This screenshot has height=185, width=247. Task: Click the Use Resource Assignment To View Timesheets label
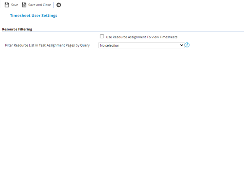click(142, 37)
